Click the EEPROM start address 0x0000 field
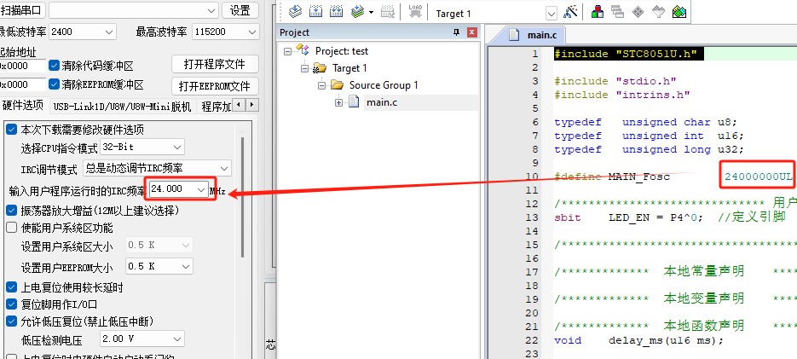This screenshot has width=797, height=359. coord(23,84)
